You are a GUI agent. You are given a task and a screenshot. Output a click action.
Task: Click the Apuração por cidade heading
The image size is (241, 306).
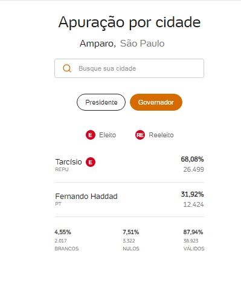coord(129,22)
